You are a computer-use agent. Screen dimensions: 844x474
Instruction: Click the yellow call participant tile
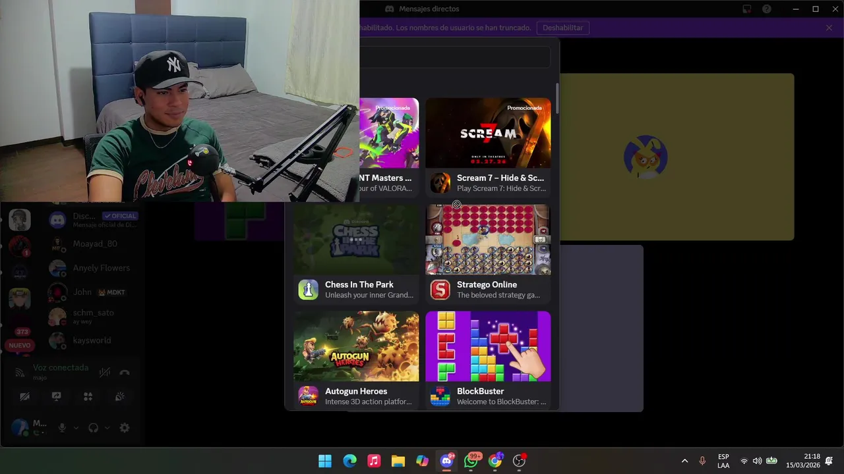(677, 157)
